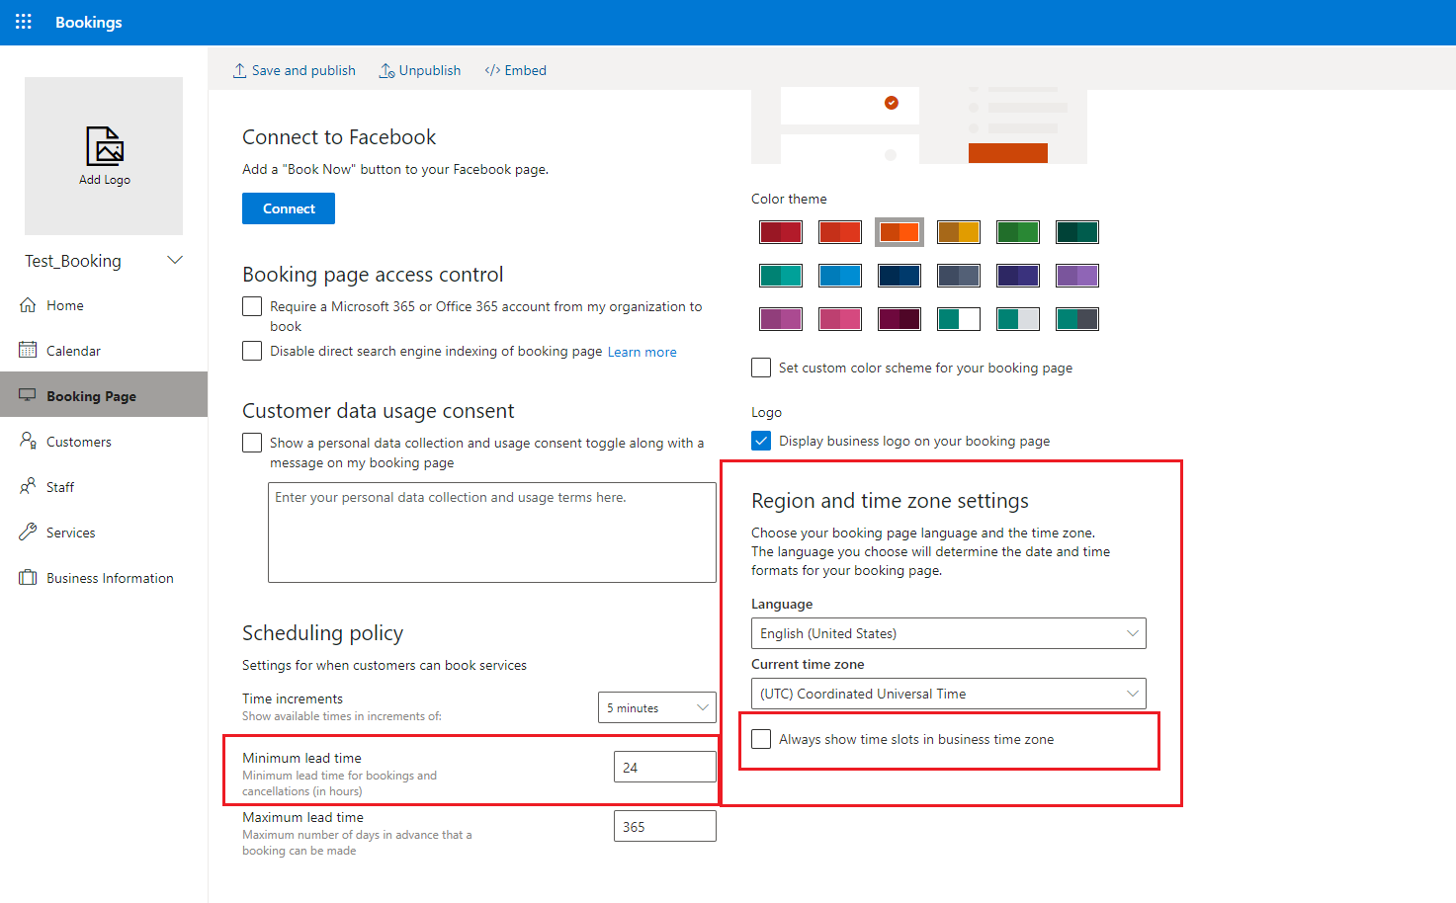
Task: Check Require Microsoft 365 account checkbox
Action: (252, 306)
